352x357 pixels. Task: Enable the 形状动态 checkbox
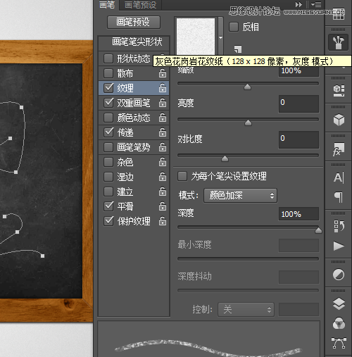point(108,58)
